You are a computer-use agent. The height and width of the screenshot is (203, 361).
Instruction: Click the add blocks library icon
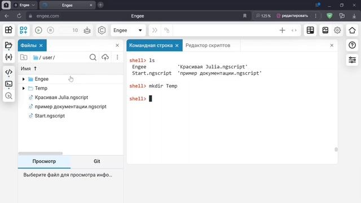[x=24, y=30]
